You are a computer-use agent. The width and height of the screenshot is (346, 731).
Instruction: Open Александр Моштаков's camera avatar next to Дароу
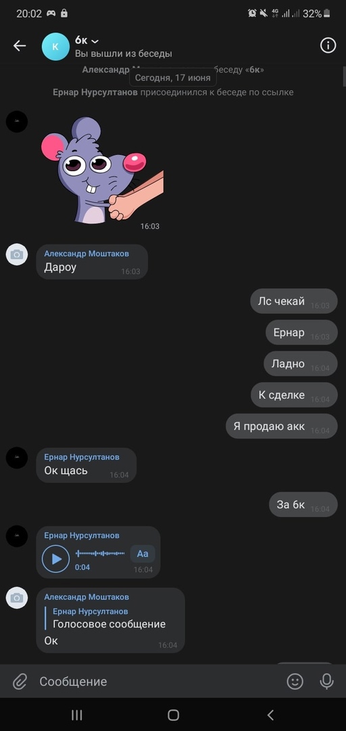pos(17,254)
